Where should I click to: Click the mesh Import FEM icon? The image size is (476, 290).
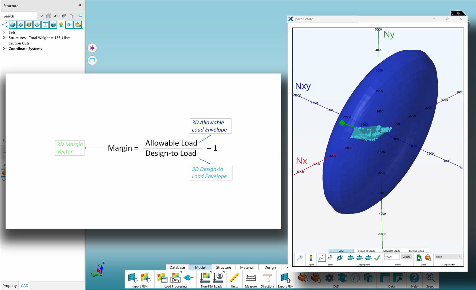[x=133, y=278]
